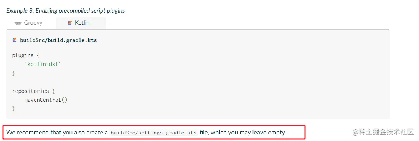Click opening brace after plugins
The image size is (419, 141).
point(38,56)
